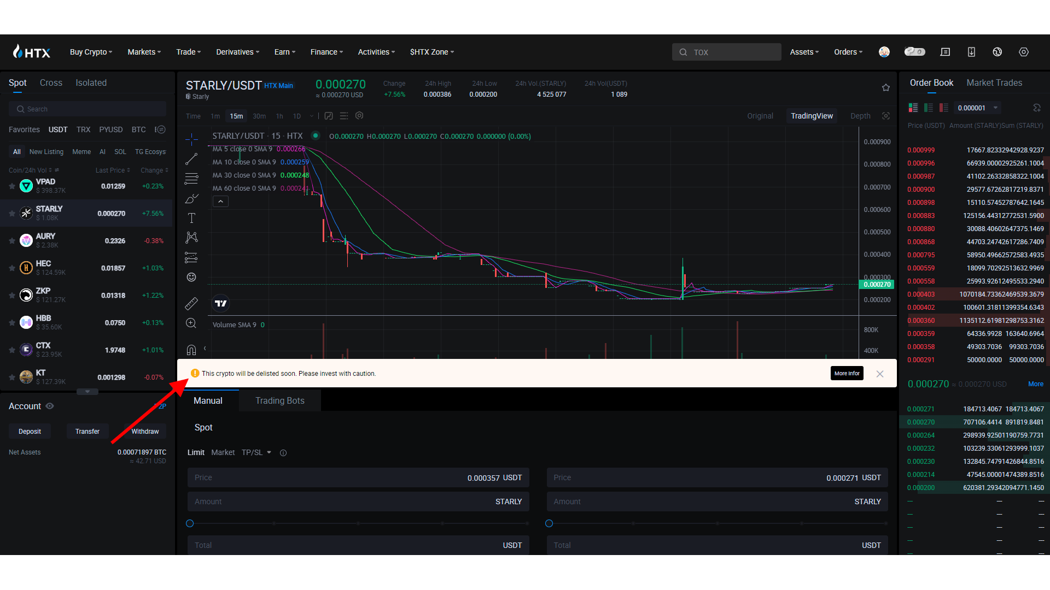Switch to the Market Trades tab
The width and height of the screenshot is (1050, 590).
pos(994,82)
